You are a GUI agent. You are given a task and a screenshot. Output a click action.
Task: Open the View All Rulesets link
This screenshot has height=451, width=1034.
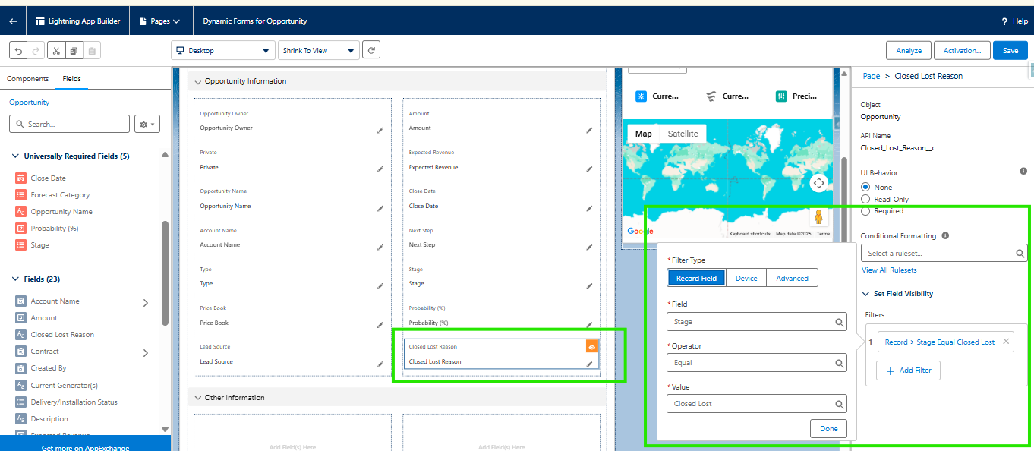889,270
